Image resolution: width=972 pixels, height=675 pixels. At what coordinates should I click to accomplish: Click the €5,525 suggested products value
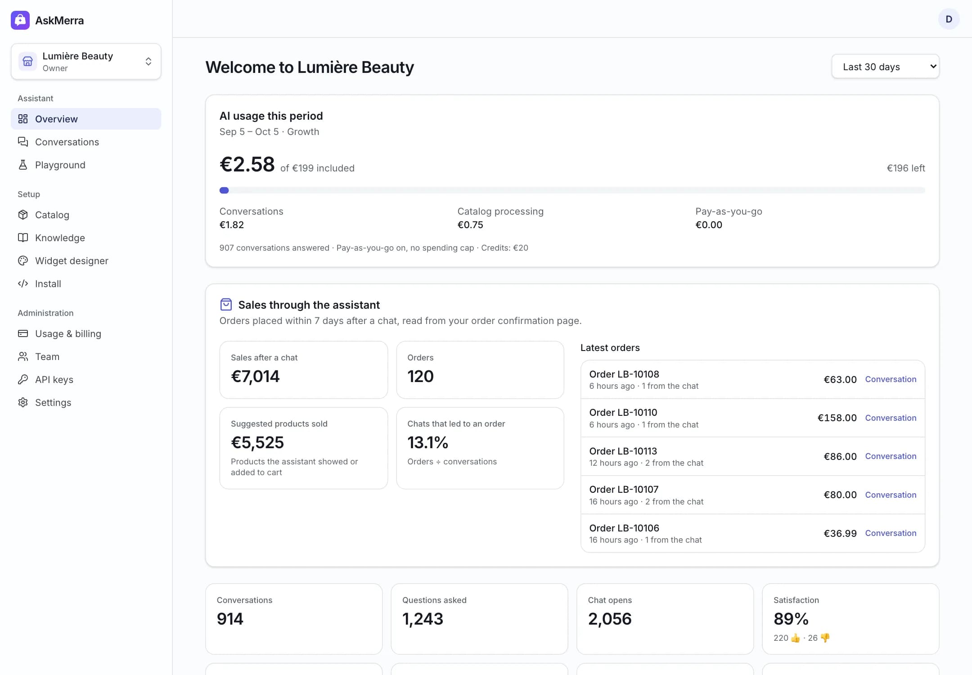[x=257, y=443]
